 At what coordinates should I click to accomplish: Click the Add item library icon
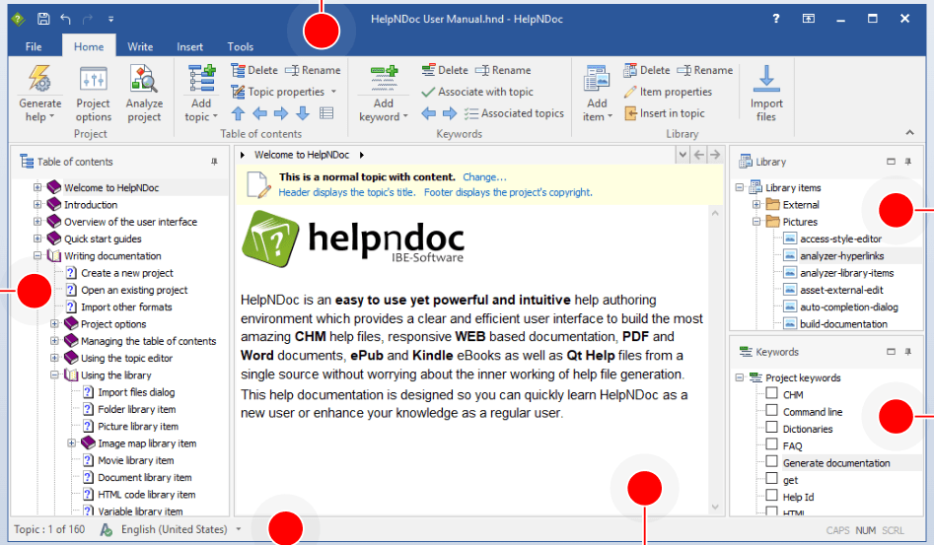tap(597, 81)
